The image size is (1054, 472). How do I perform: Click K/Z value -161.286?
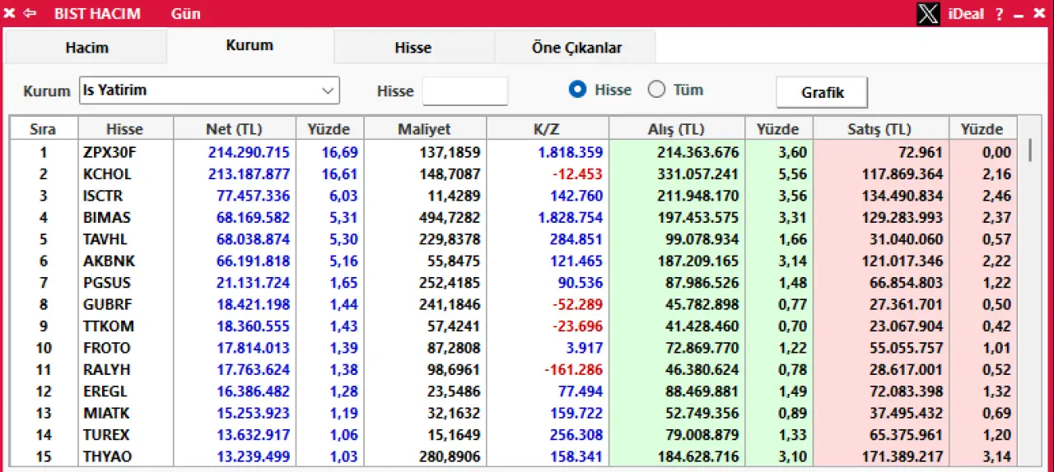[573, 370]
